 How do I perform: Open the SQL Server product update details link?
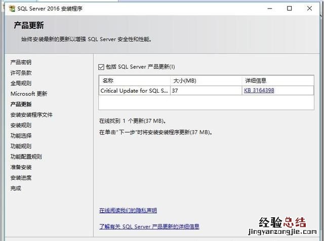pyautogui.click(x=149, y=226)
